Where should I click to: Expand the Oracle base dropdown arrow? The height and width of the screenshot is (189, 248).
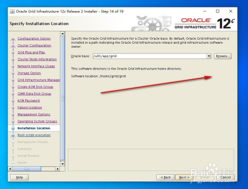coord(209,56)
